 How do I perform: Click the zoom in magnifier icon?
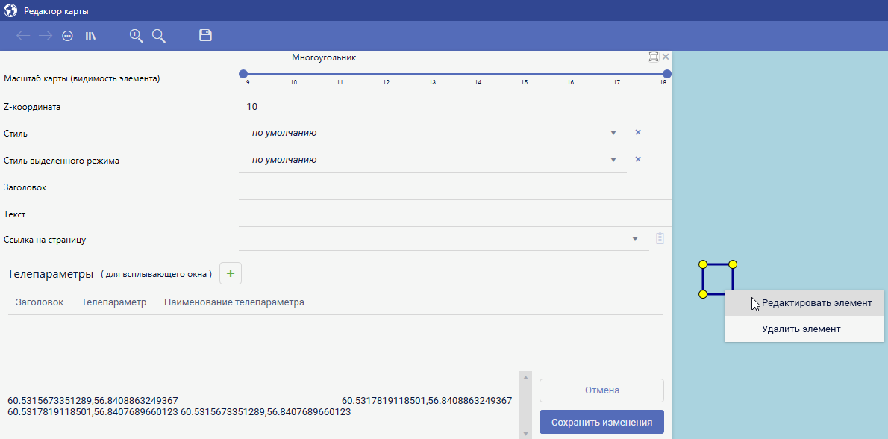136,36
